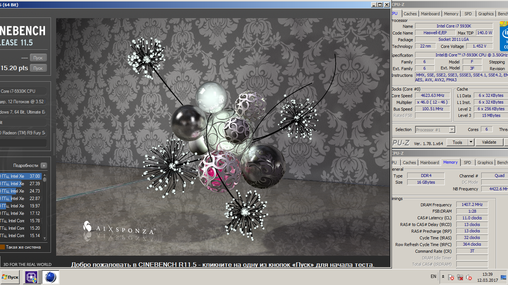The height and width of the screenshot is (285, 508).
Task: Click the Code Name value Haswell-E/EP
Action: pos(435,33)
